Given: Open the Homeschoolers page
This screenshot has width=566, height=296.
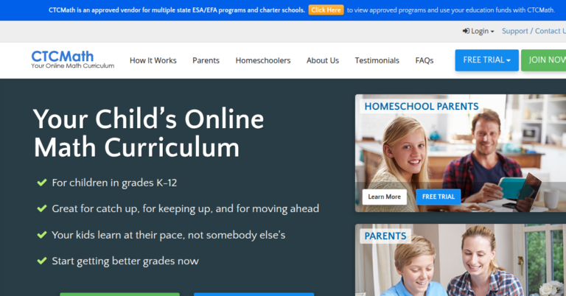Looking at the screenshot, I should (263, 60).
